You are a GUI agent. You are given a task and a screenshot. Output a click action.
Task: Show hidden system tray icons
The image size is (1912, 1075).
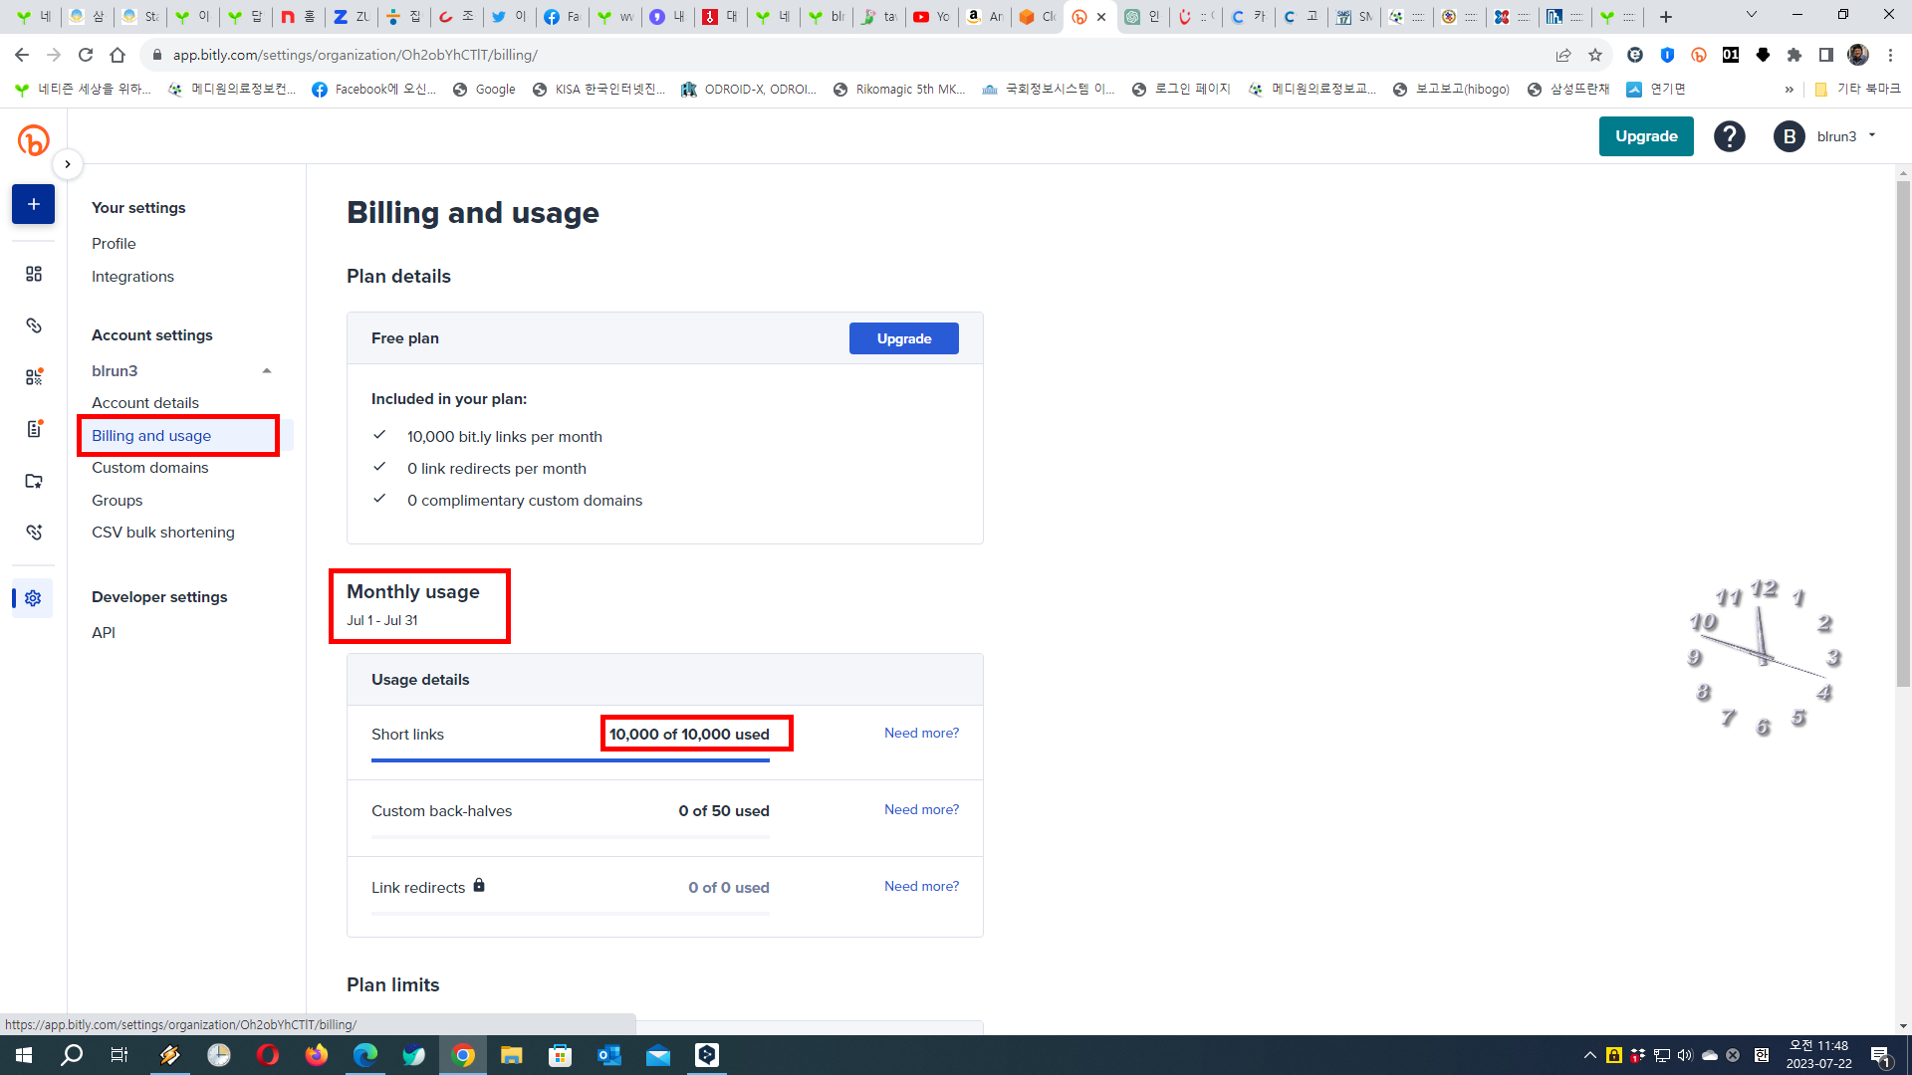tap(1589, 1055)
